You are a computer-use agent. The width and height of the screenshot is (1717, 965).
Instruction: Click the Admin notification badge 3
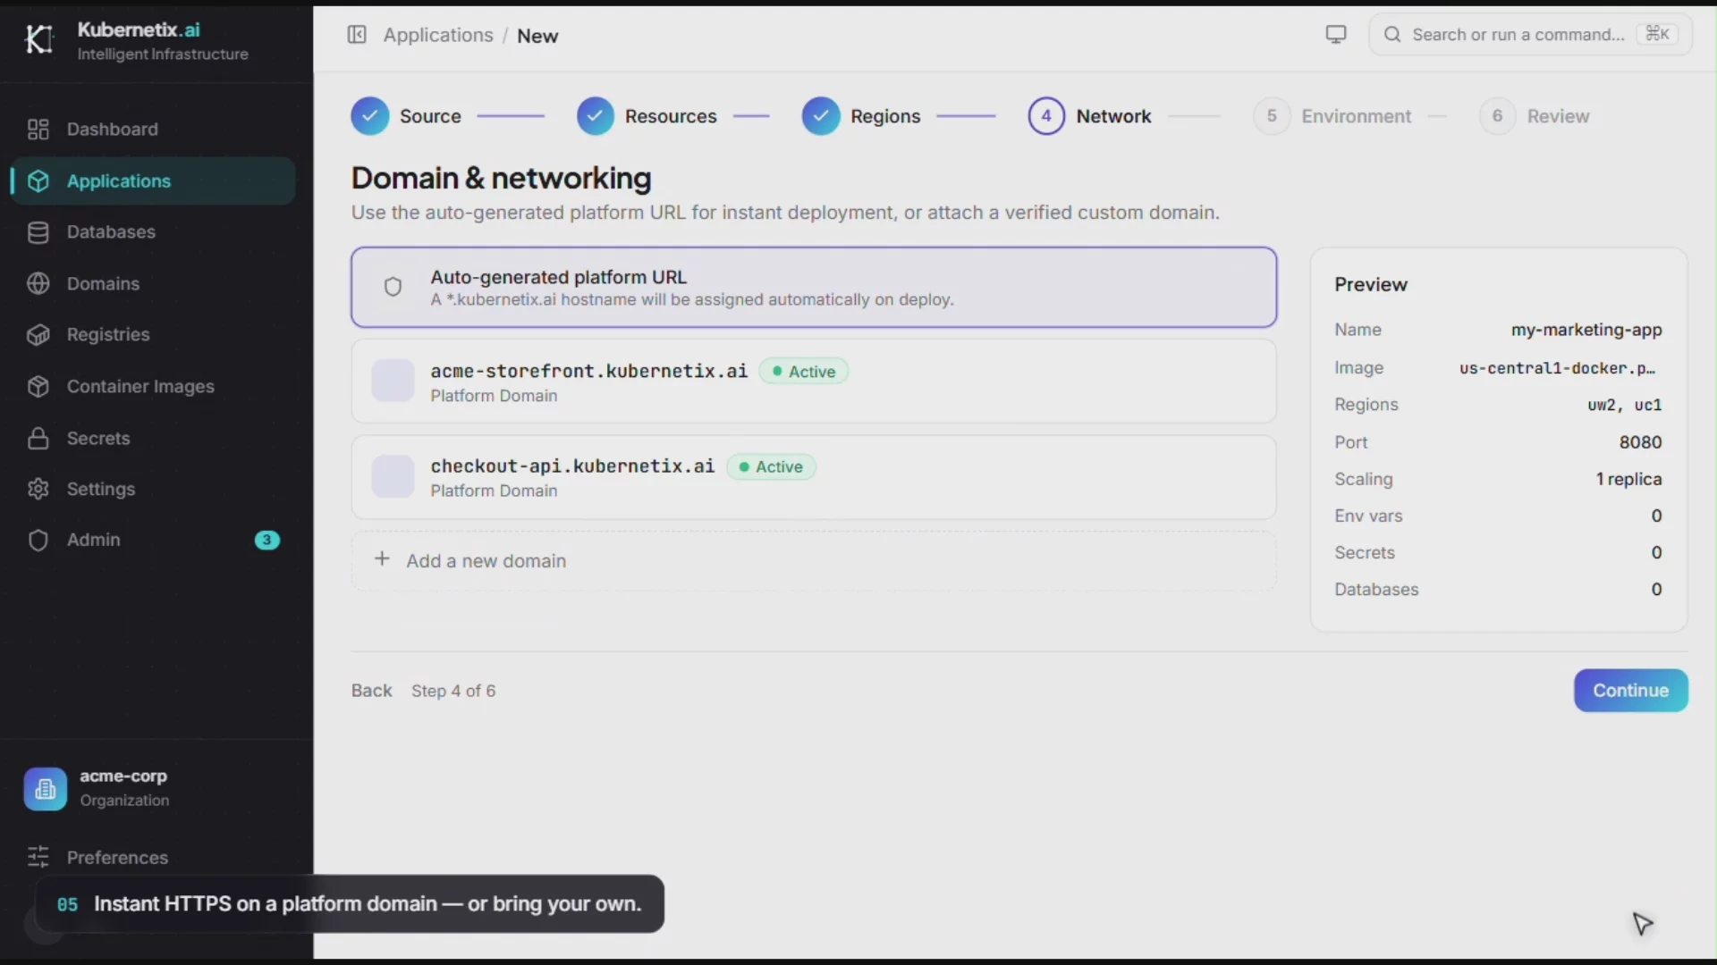[266, 541]
